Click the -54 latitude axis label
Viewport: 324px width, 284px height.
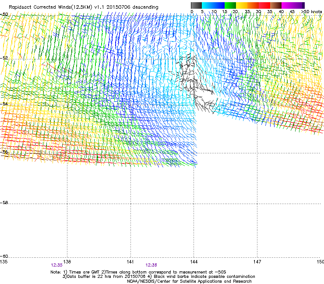4,104
